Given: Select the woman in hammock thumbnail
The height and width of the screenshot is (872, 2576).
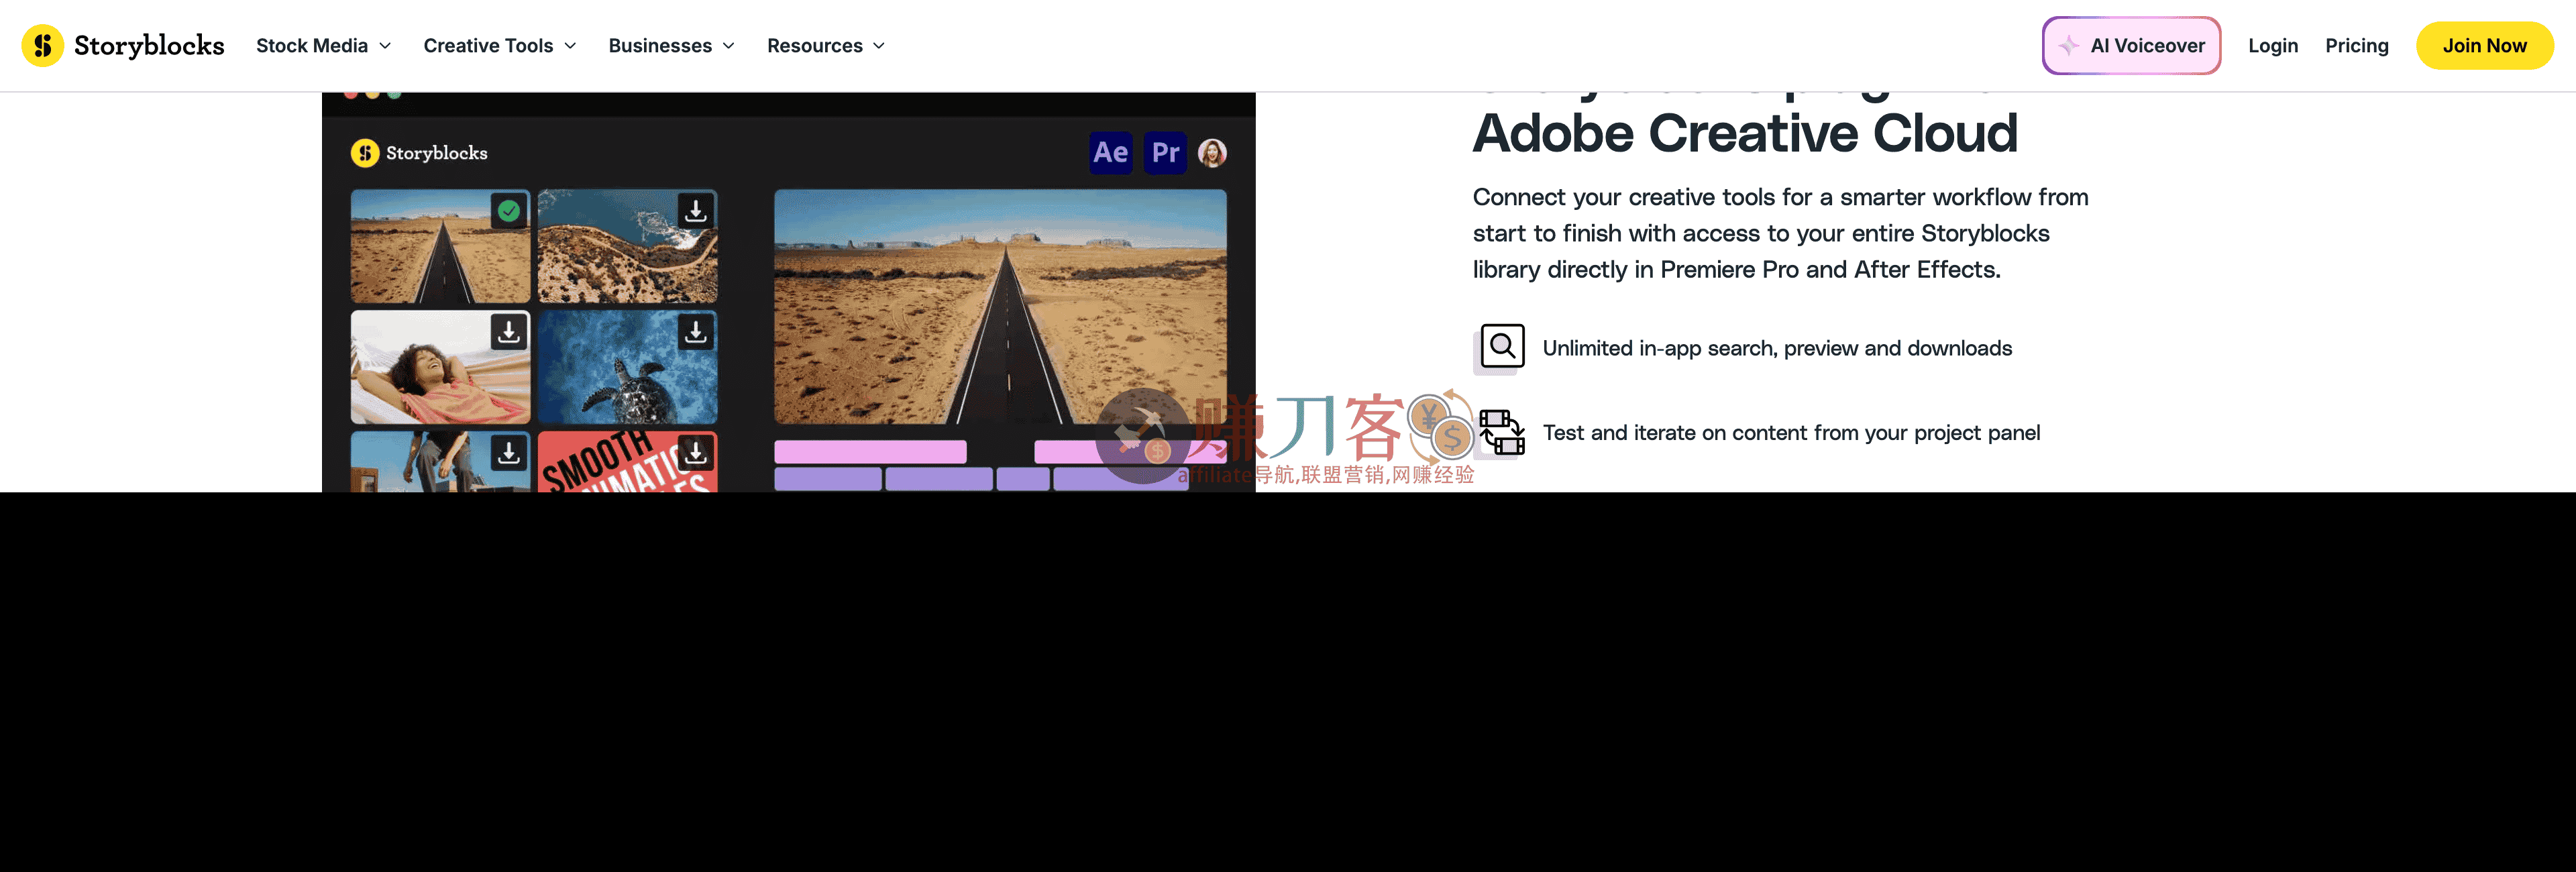Looking at the screenshot, I should [440, 367].
